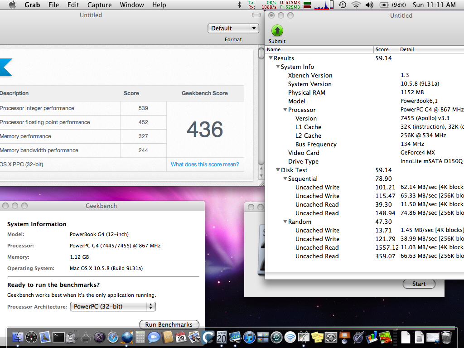The image size is (464, 348).
Task: Open the Xbench speed-limit 20 dock icon
Action: pos(222,337)
